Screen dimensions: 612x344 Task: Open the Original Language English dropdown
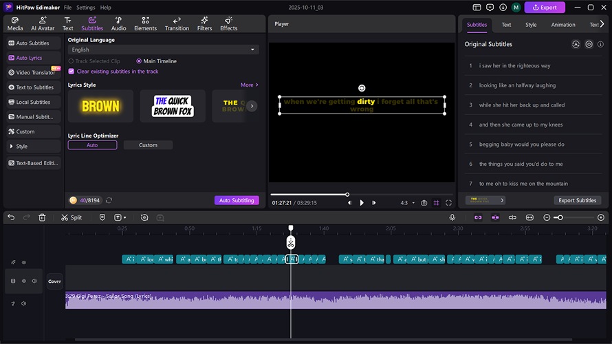click(x=164, y=50)
